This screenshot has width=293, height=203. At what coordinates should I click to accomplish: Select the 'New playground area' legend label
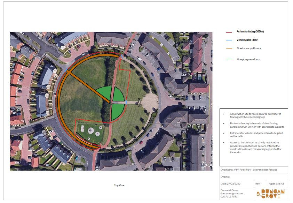pyautogui.click(x=248, y=60)
